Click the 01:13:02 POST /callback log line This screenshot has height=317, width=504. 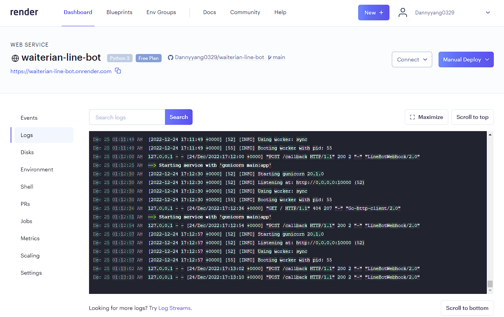tap(257, 268)
